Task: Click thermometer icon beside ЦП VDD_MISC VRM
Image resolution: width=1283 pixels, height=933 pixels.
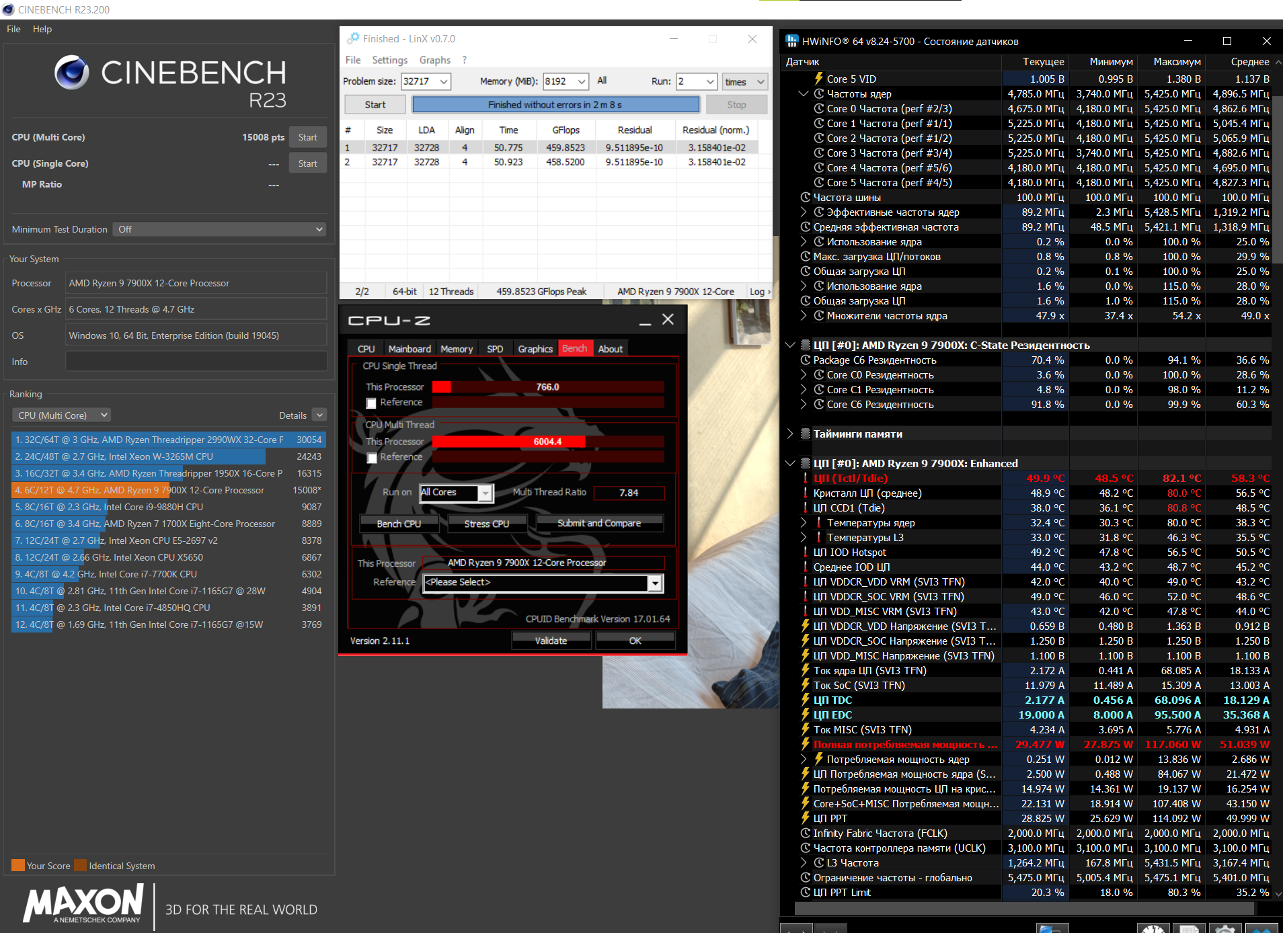Action: click(806, 611)
